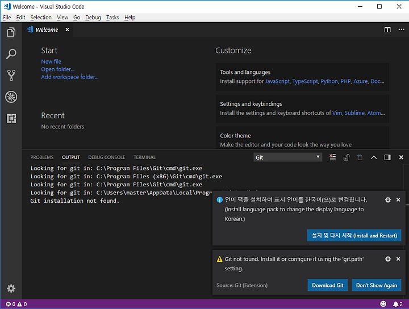
Task: Switch to the Debug Console tab
Action: tap(106, 157)
